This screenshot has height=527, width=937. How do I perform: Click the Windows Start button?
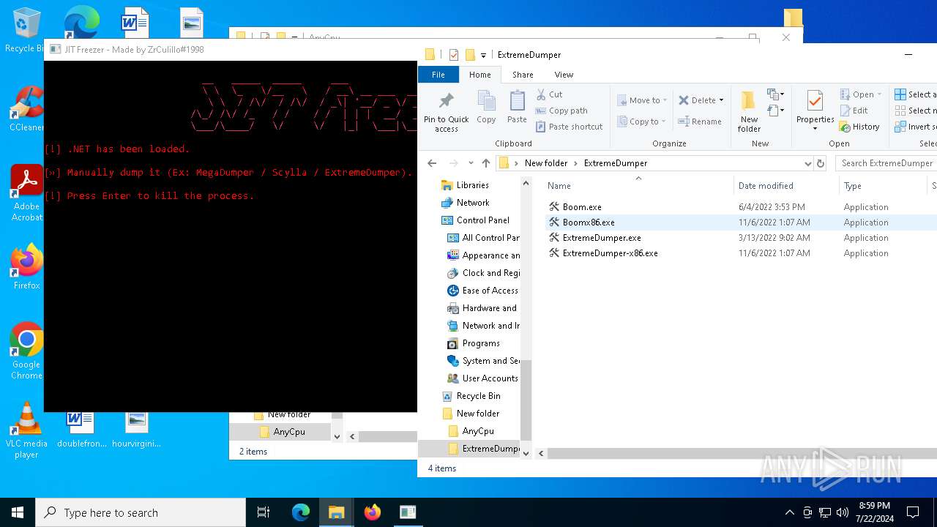tap(18, 512)
